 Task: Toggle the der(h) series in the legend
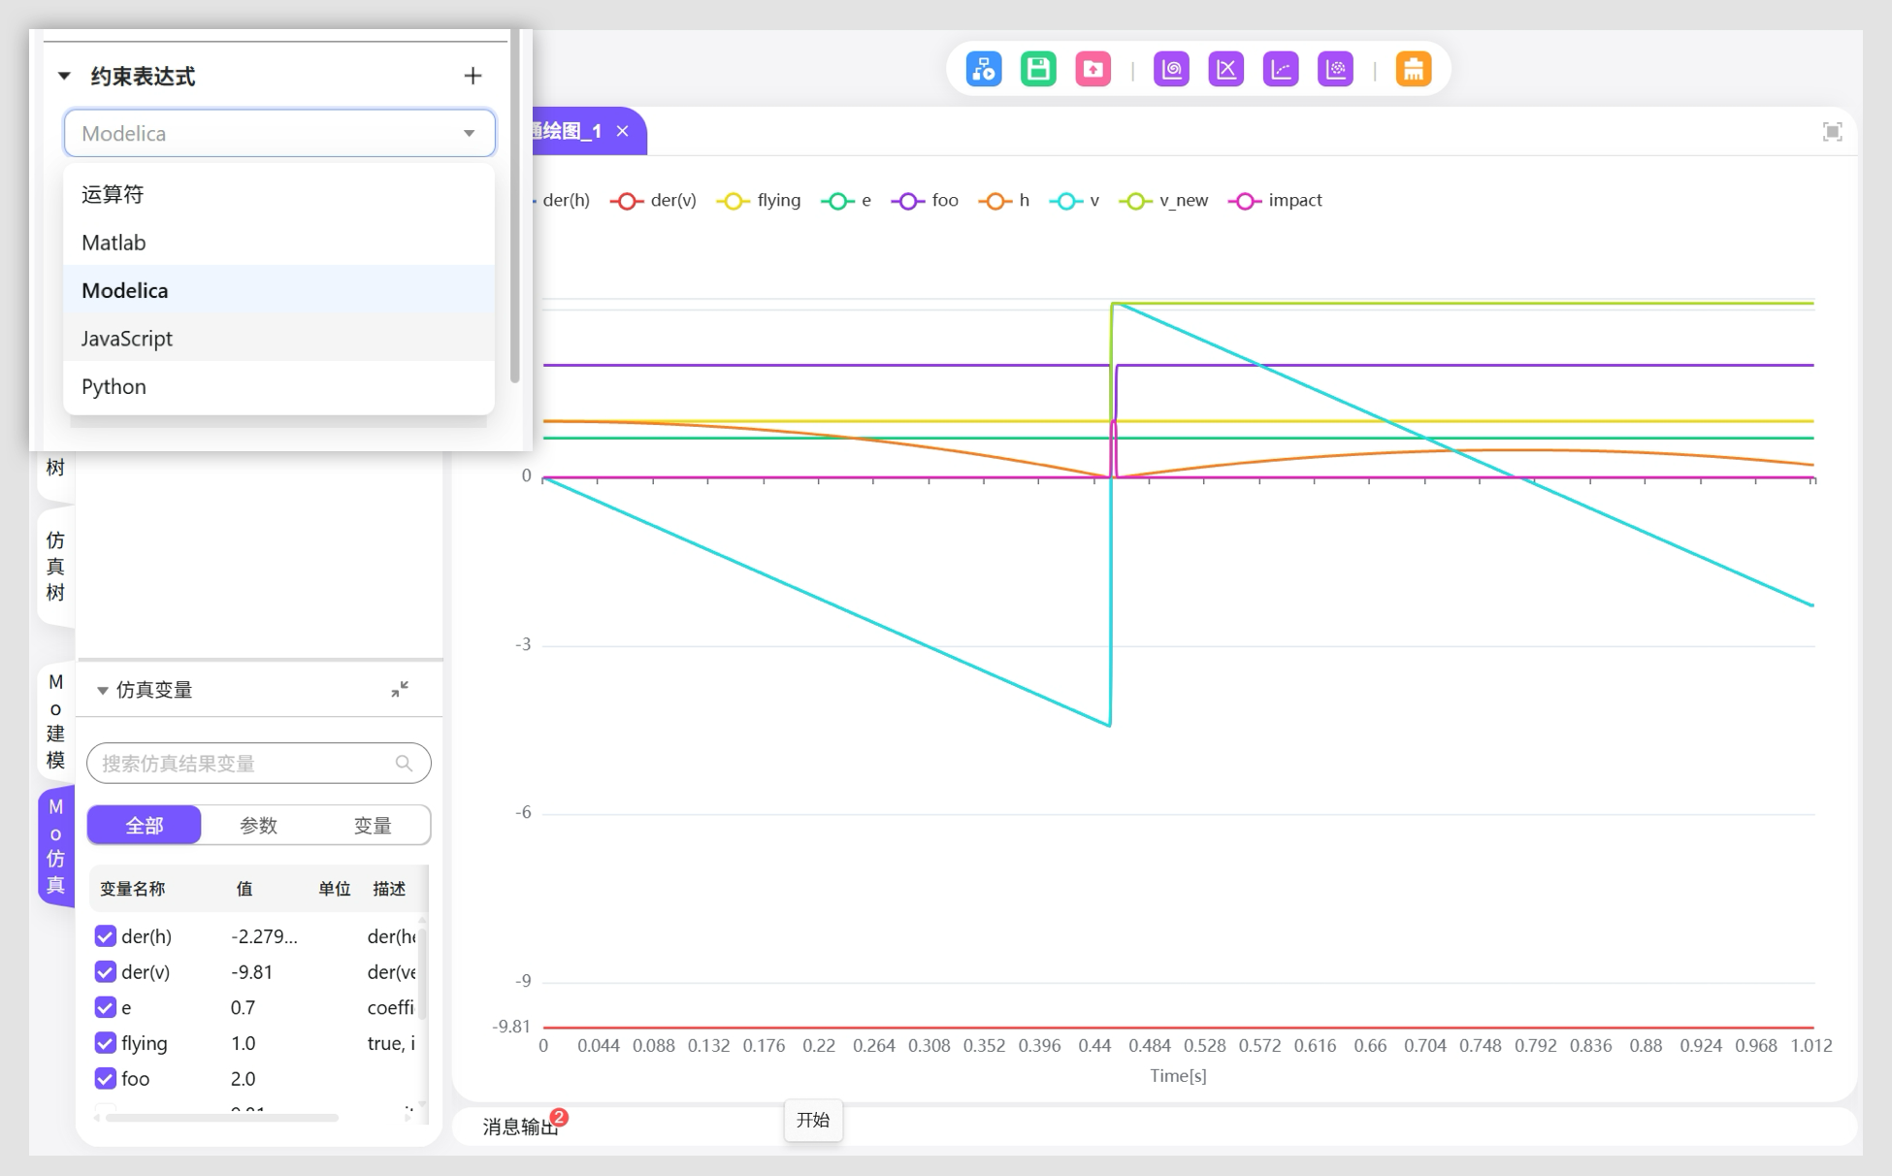(x=563, y=201)
